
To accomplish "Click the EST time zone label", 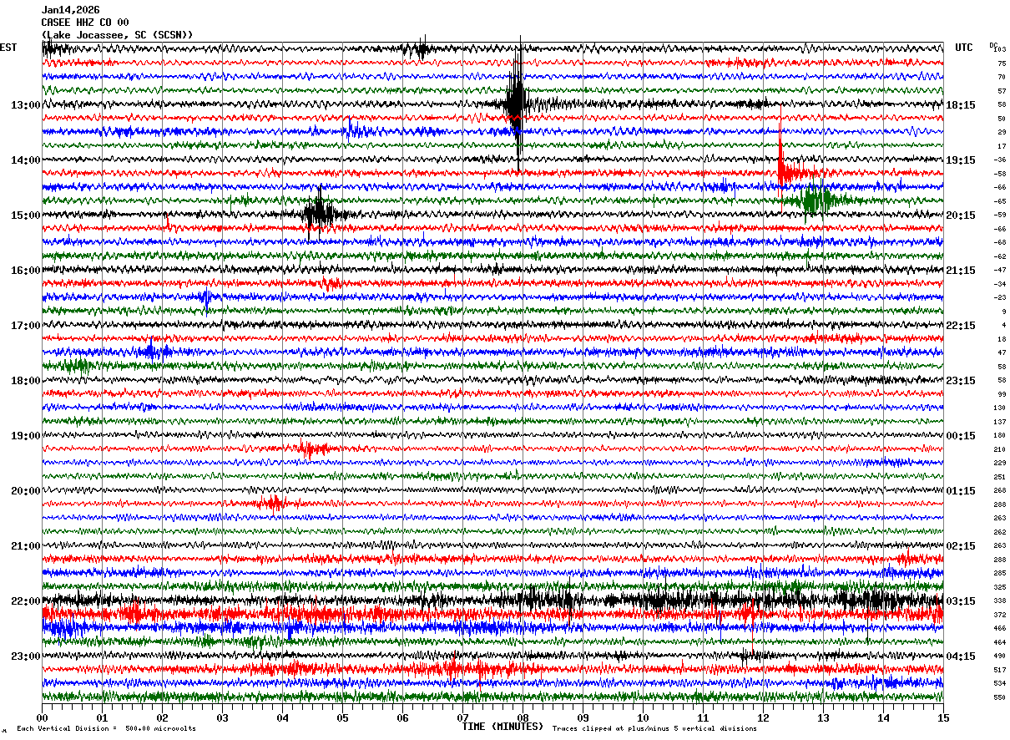I will tap(8, 48).
